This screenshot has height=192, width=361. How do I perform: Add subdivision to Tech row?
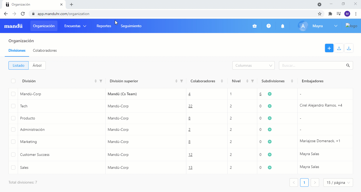270,106
